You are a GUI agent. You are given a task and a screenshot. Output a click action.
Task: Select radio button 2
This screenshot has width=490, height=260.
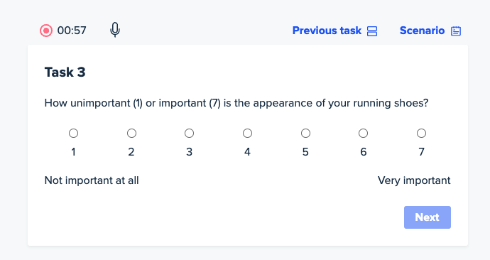[131, 133]
